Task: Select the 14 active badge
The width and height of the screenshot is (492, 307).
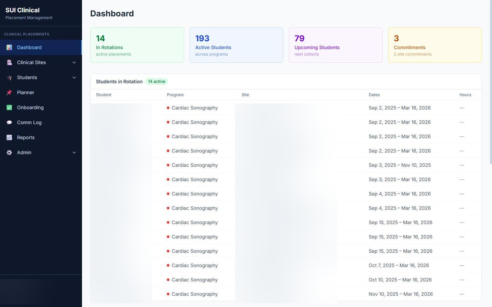Action: [x=156, y=82]
